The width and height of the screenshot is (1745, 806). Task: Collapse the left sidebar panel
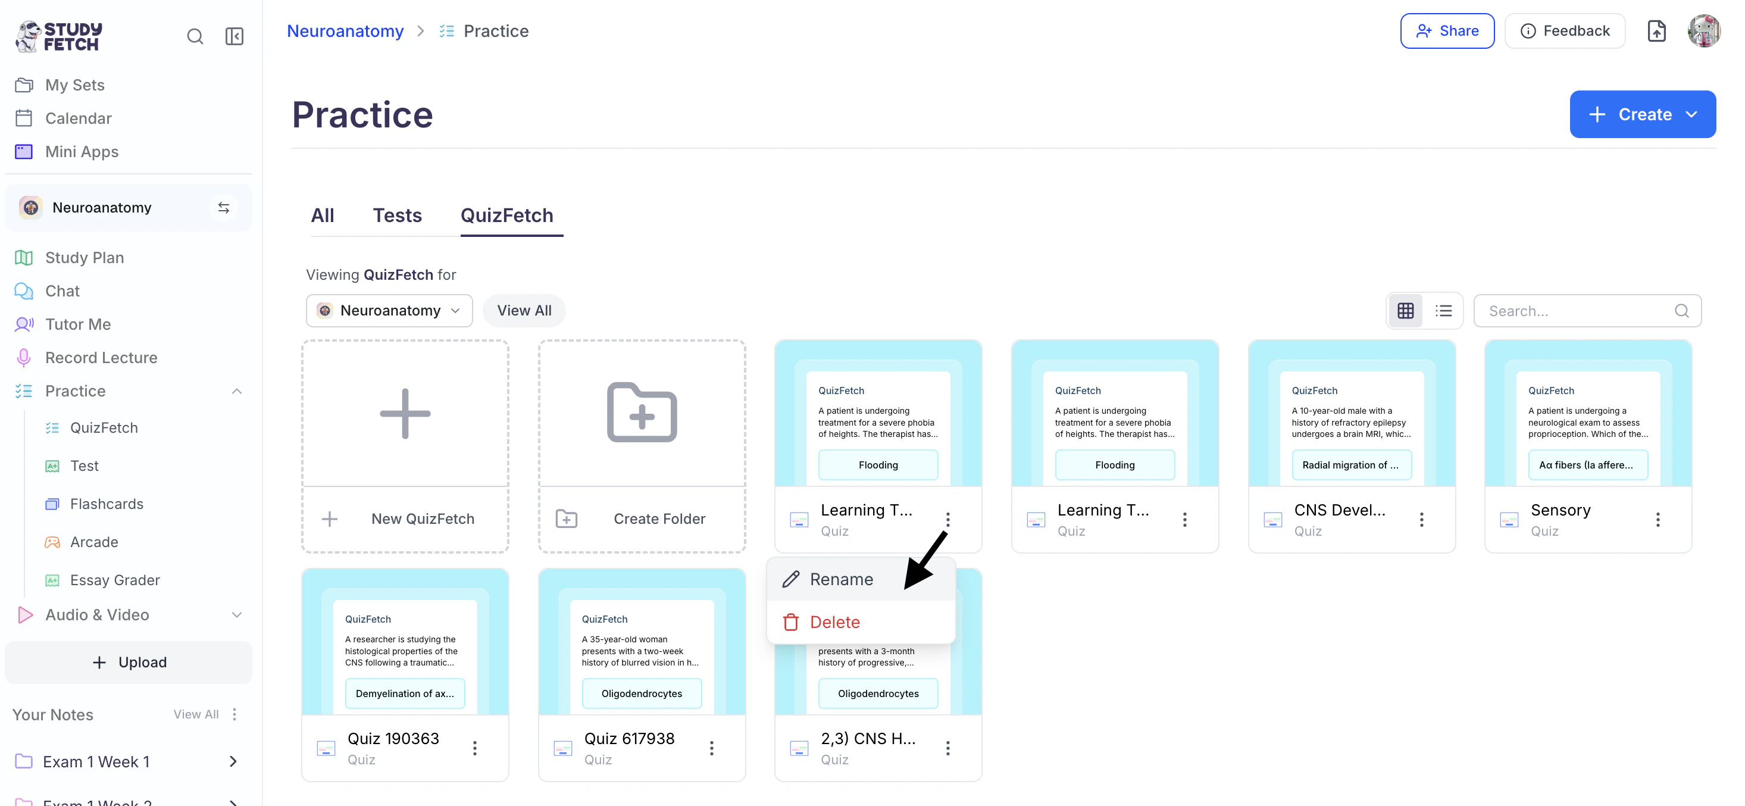234,36
